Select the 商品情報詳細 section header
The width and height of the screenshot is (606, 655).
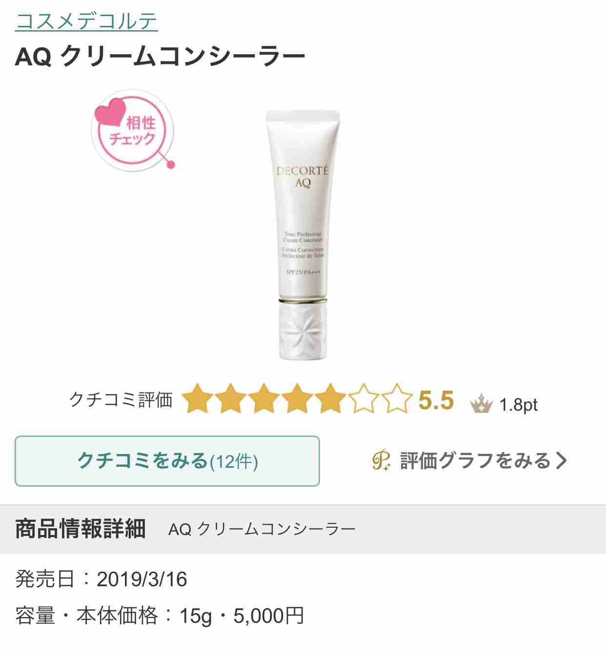point(81,529)
